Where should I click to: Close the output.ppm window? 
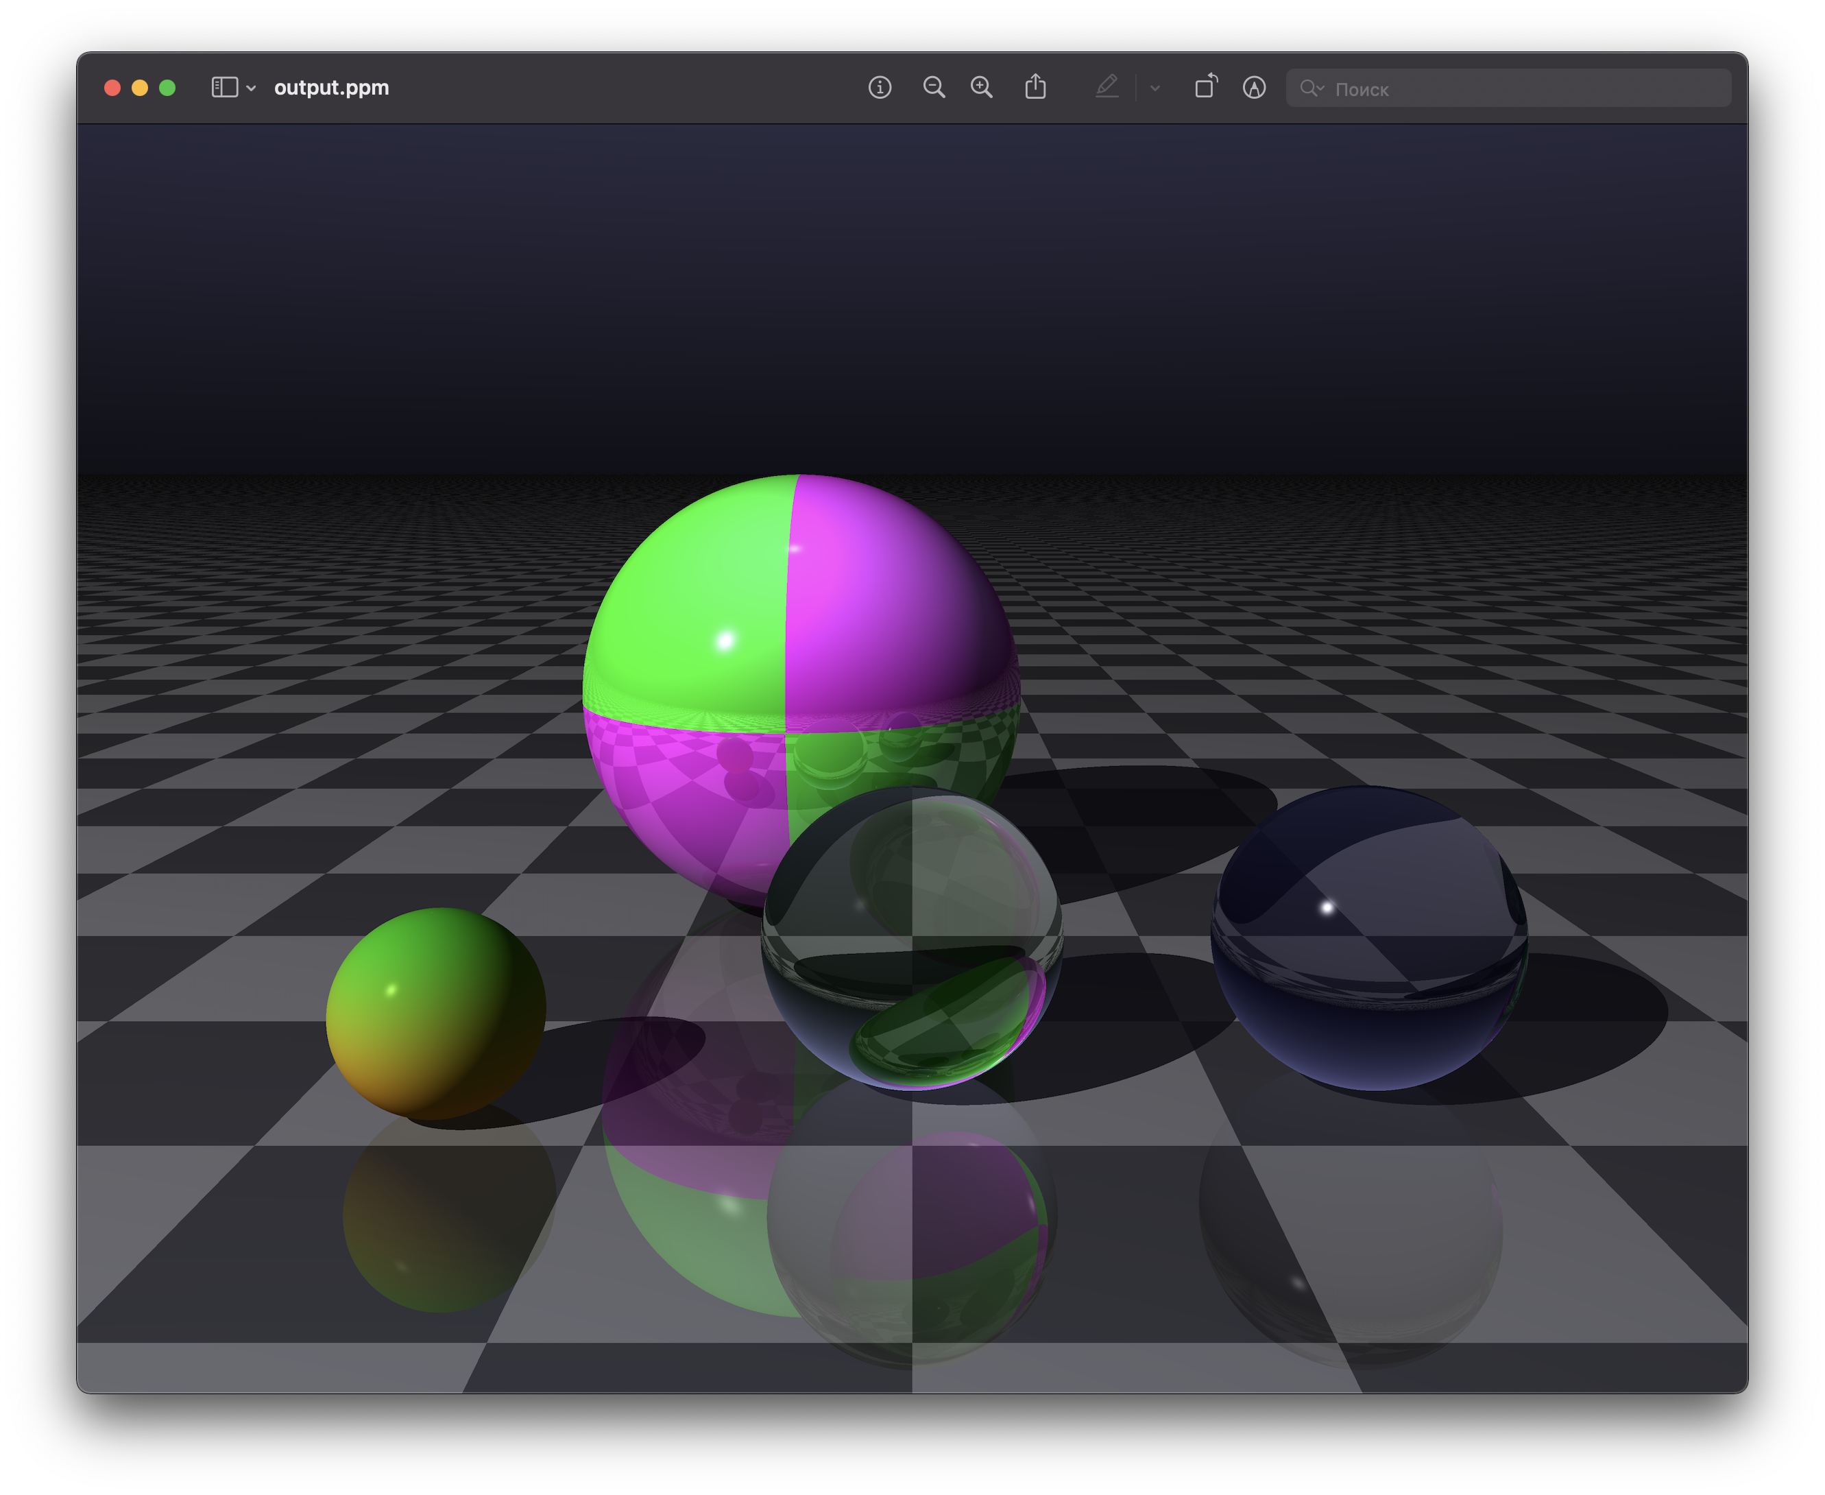pyautogui.click(x=112, y=88)
